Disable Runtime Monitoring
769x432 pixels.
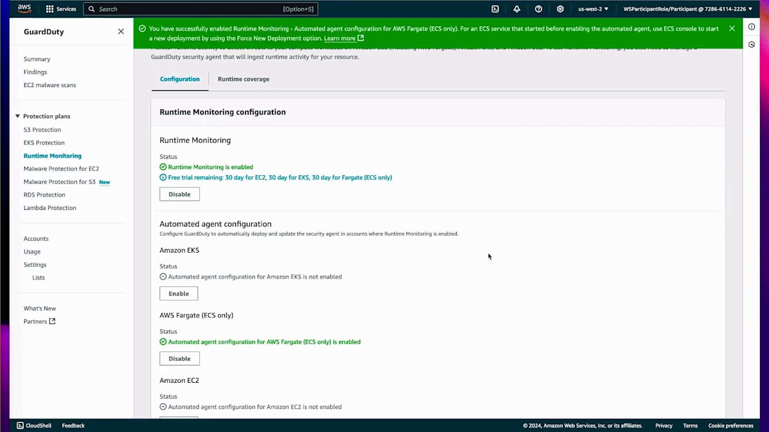(x=179, y=194)
